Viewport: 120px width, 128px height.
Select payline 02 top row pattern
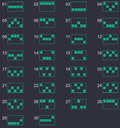(x=47, y=6)
